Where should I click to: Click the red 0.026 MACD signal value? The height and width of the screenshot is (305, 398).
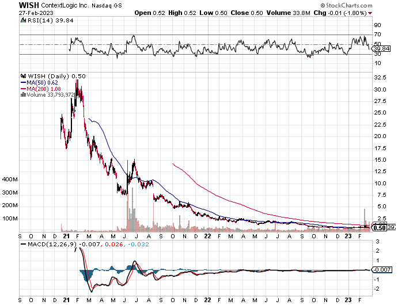pyautogui.click(x=113, y=245)
